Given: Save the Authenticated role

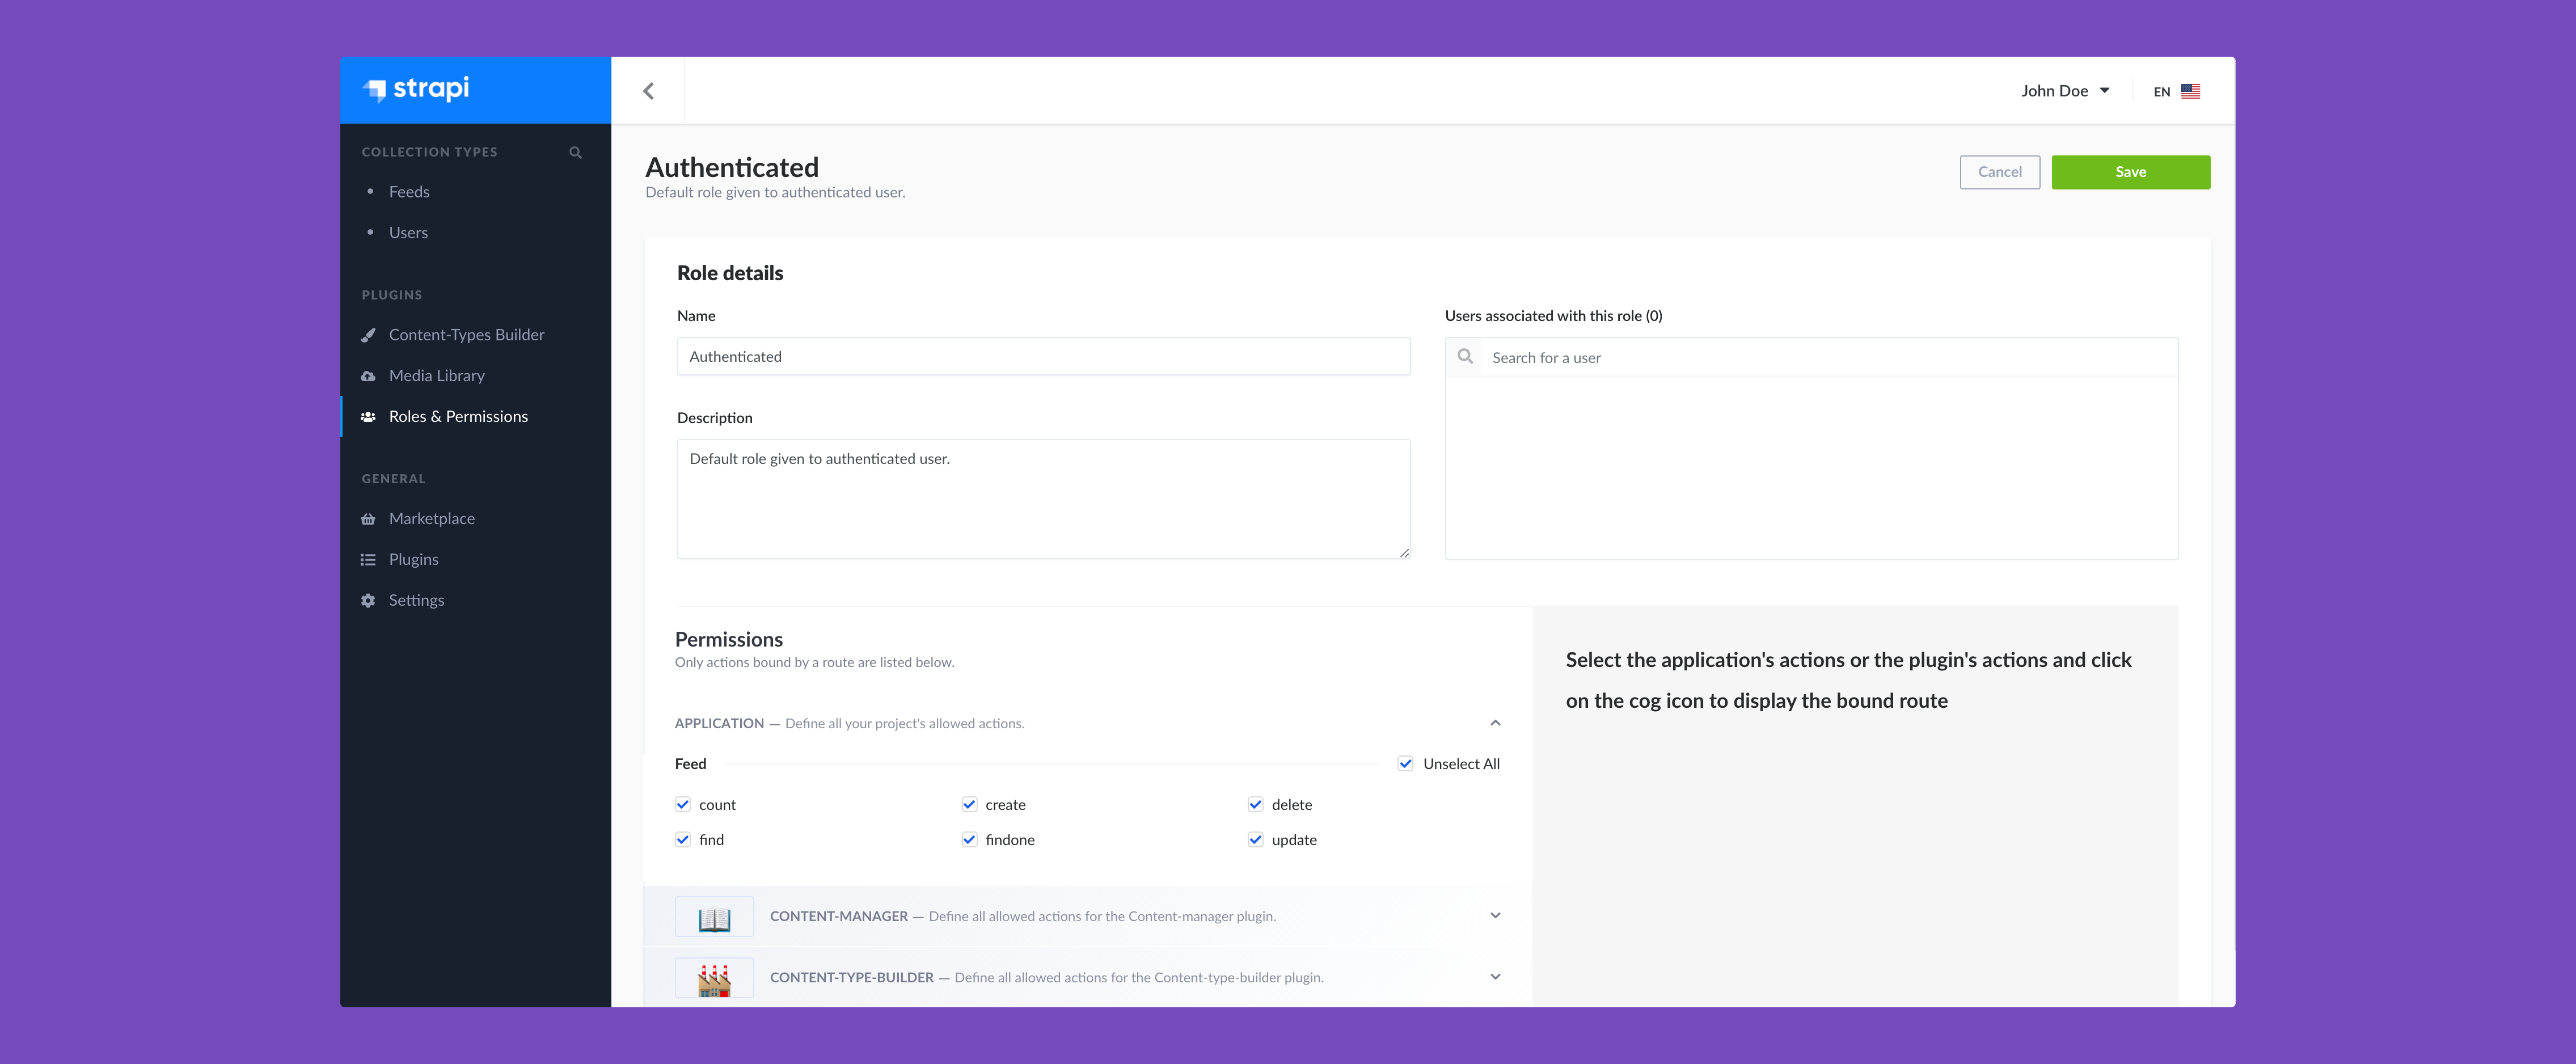Looking at the screenshot, I should pyautogui.click(x=2131, y=171).
